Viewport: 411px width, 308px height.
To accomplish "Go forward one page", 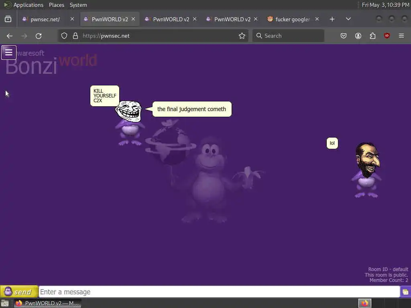I will point(24,36).
